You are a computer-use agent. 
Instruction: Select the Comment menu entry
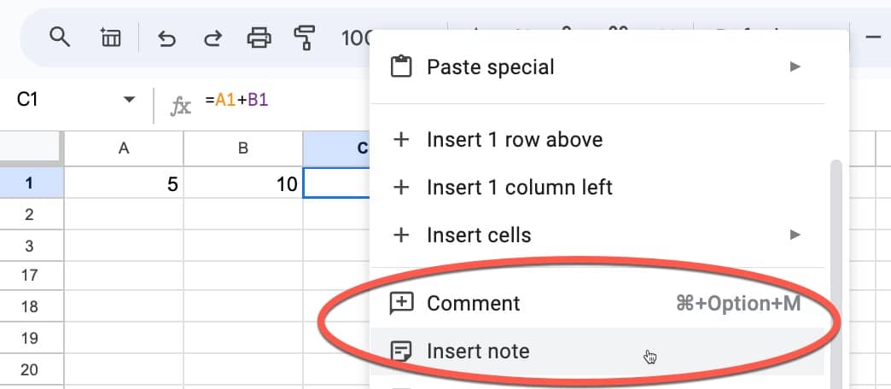[x=597, y=303]
